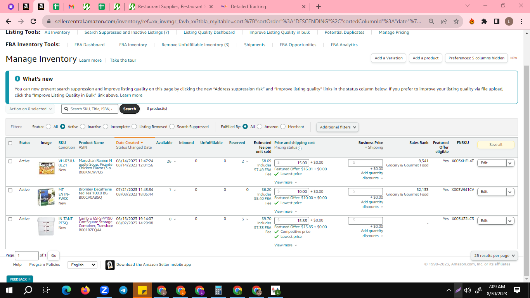
Task: Choose the Listing Removed status filter
Action: pos(134,126)
